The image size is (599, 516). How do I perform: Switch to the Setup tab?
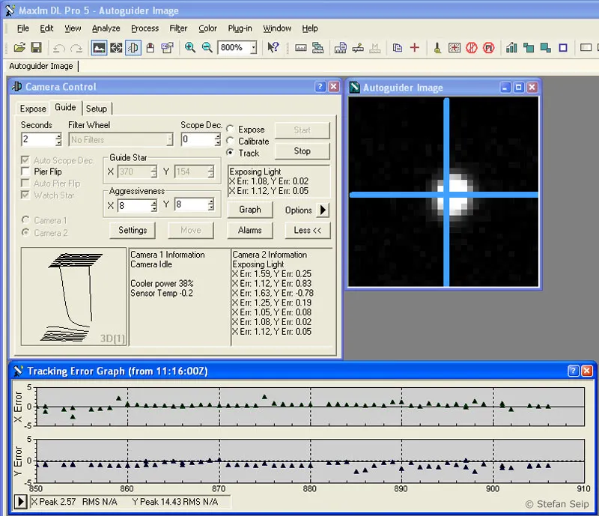click(97, 109)
